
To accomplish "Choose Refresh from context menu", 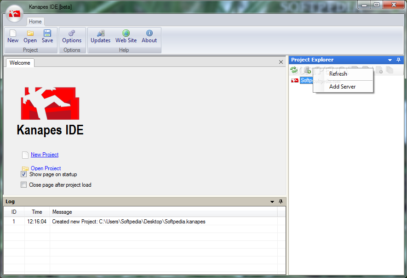I will [343, 74].
